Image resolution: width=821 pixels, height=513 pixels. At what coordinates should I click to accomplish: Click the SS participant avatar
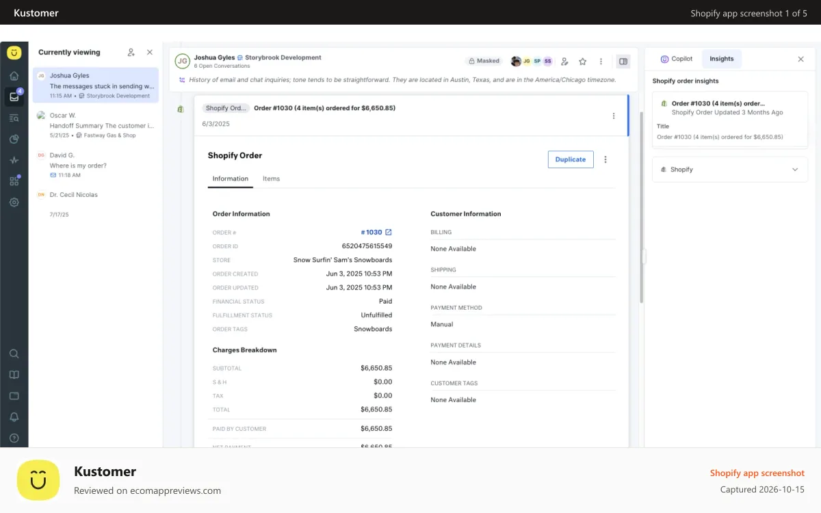coord(548,62)
